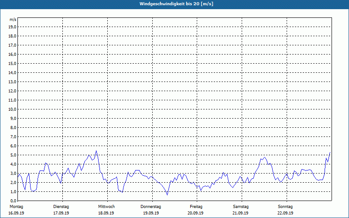This screenshot has height=218, width=349.
Task: Select the 16,0 y-axis value
Action: point(12,54)
